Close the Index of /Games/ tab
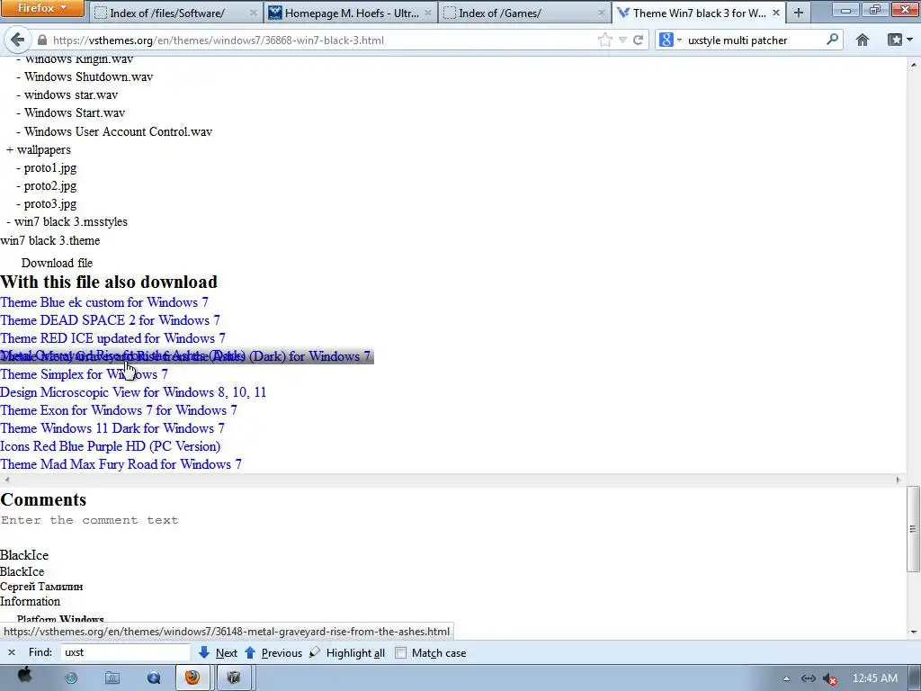Image resolution: width=921 pixels, height=691 pixels. (601, 13)
